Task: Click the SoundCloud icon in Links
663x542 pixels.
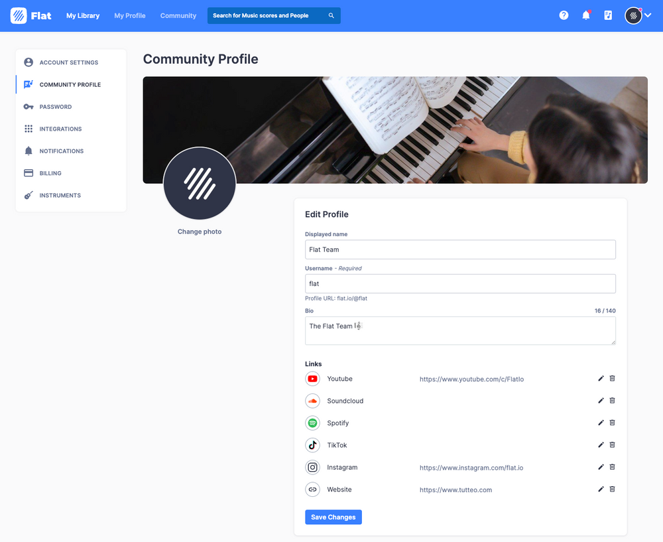Action: (312, 401)
